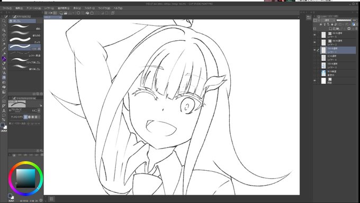Pick a shade in the color square
The height and width of the screenshot is (203, 360).
pyautogui.click(x=26, y=179)
